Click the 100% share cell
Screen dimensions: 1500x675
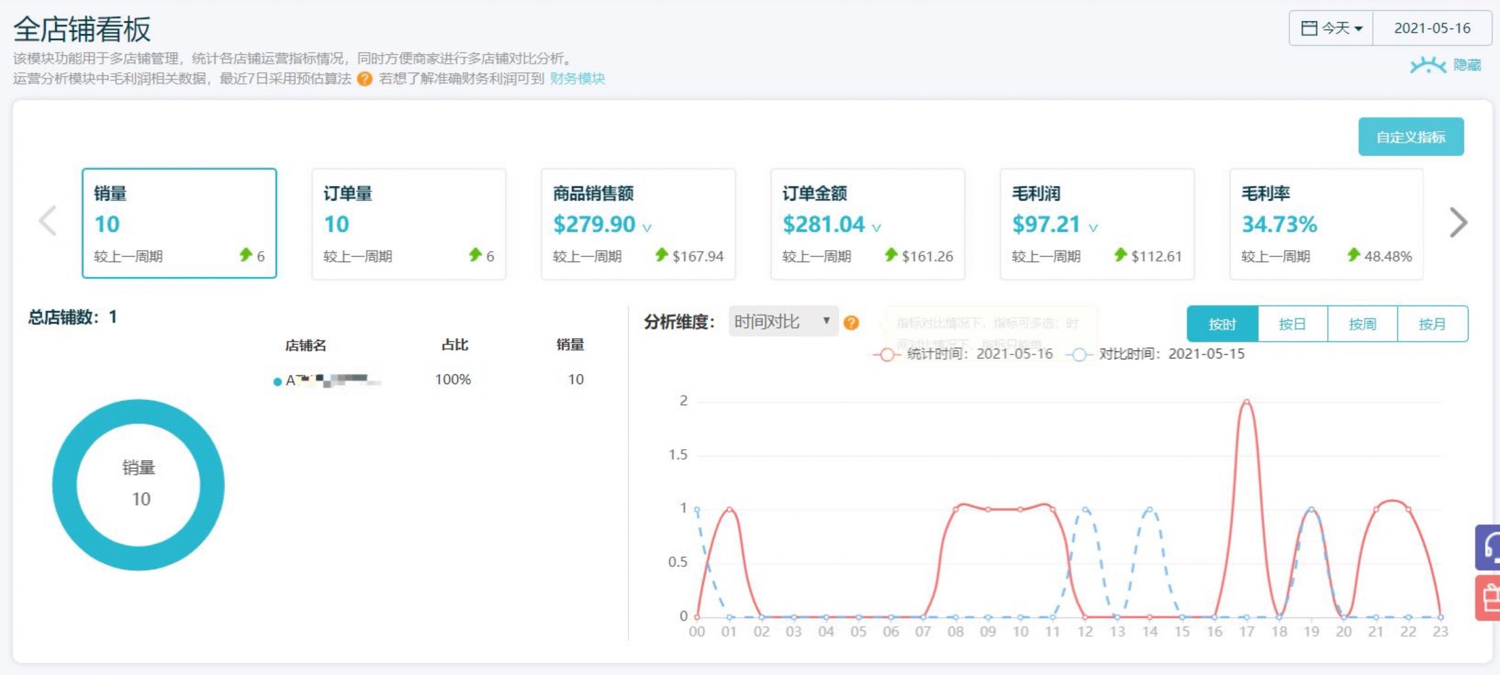[x=453, y=379]
